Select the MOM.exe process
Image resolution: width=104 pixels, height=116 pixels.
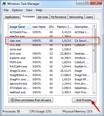click(50, 62)
